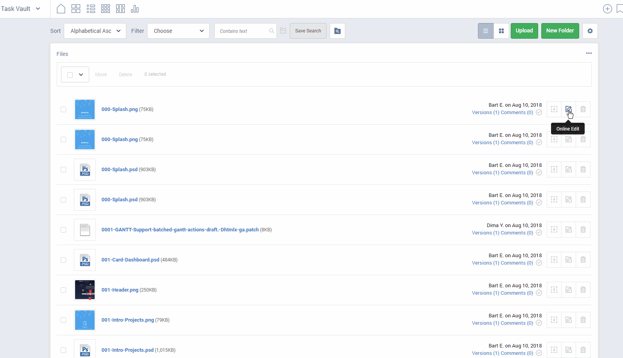Click the home icon in top navigation
623x358 pixels.
(61, 9)
